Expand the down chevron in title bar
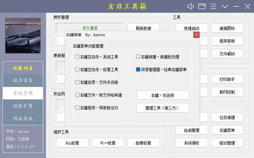254x158 pixels. (225, 7)
